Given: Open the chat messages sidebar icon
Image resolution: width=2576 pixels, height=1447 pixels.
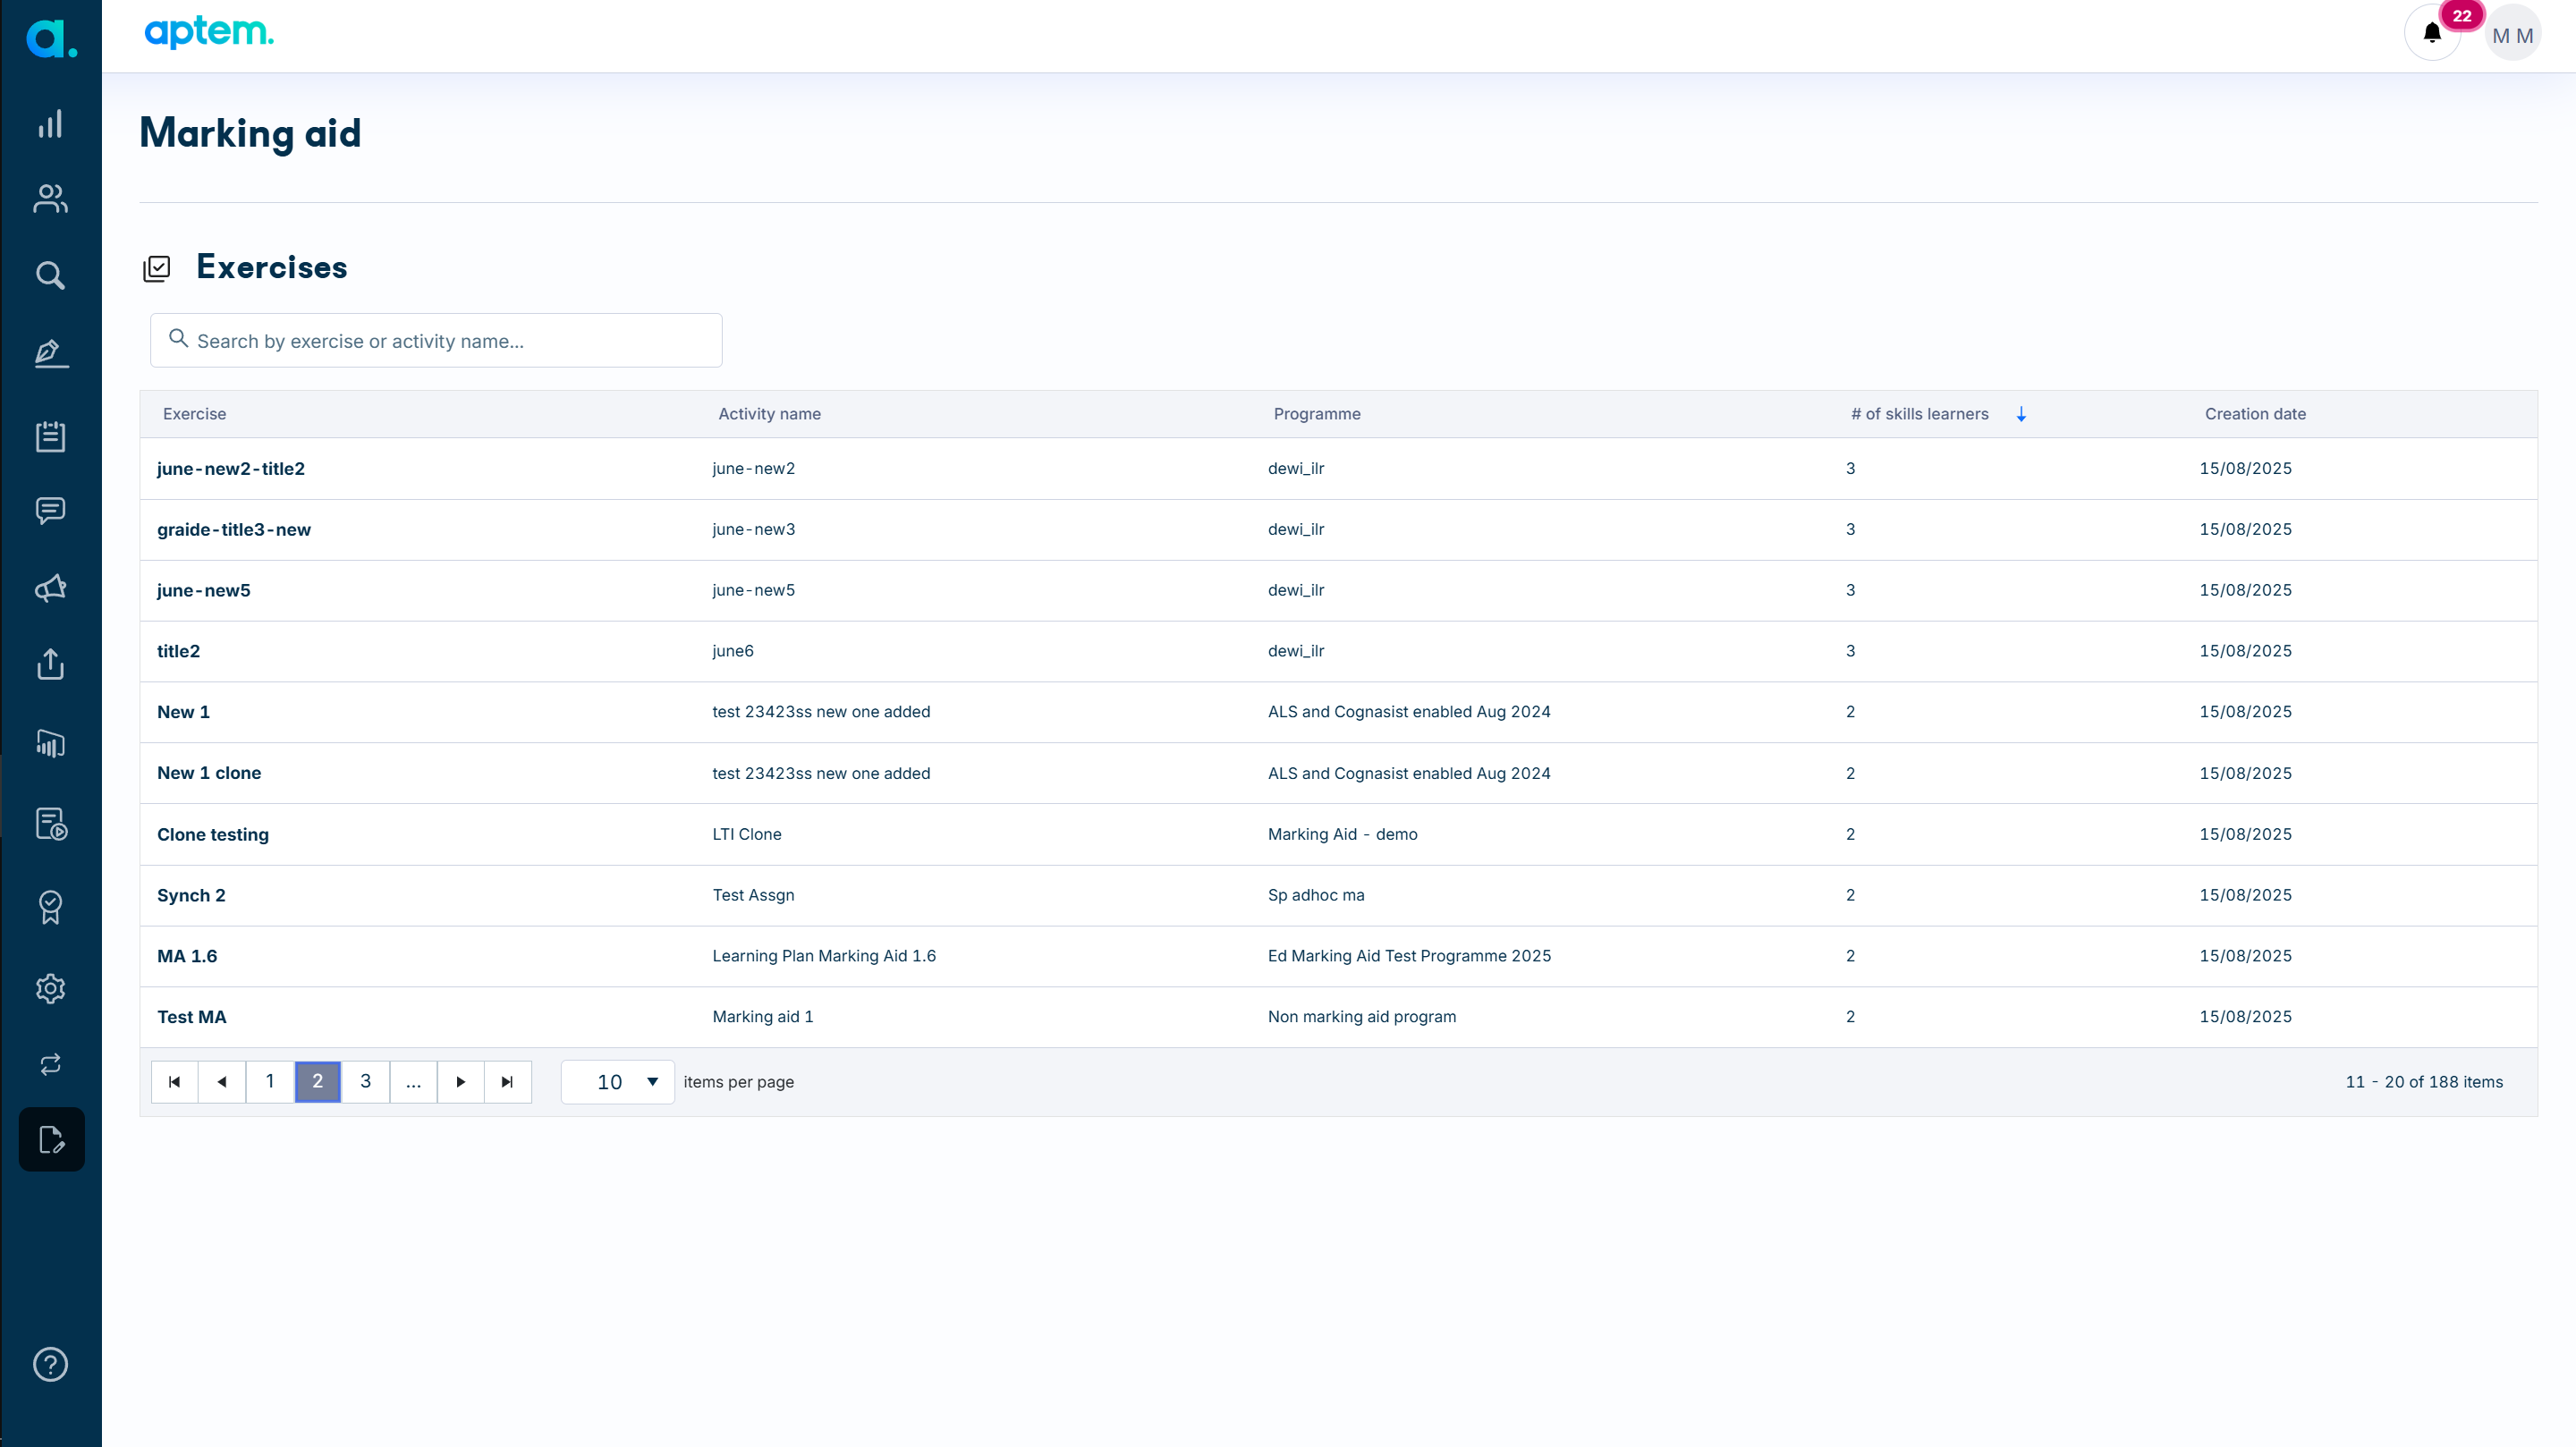Looking at the screenshot, I should [x=50, y=511].
